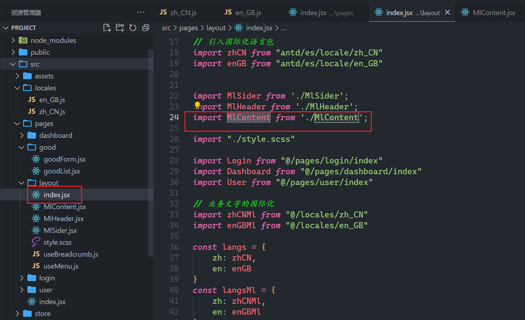Click the React icon in the breadcrumb
The image size is (525, 320).
(x=239, y=28)
